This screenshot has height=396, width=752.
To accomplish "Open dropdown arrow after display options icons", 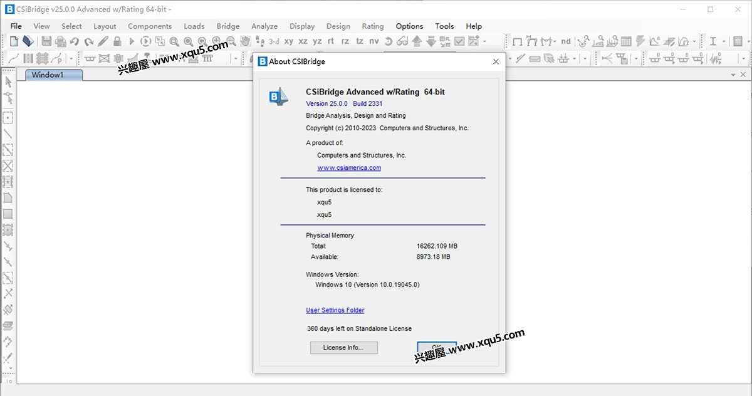I will coord(485,41).
